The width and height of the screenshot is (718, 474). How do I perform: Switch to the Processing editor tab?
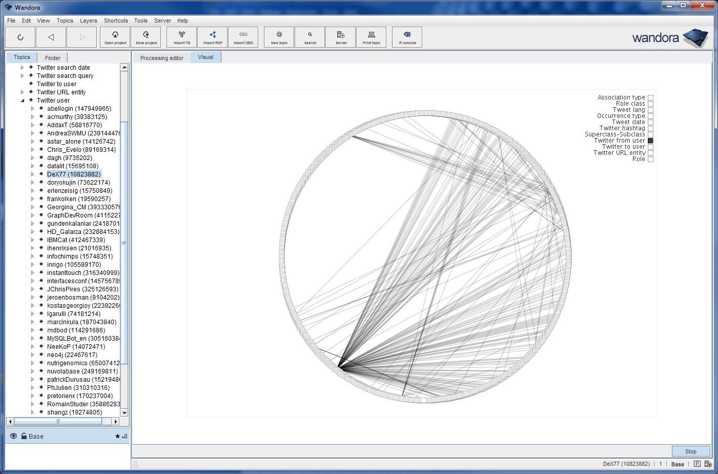point(161,58)
